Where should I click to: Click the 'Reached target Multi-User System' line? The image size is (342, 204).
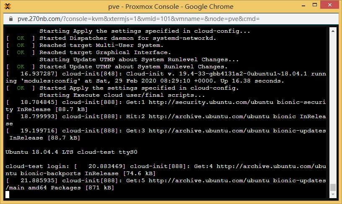101,45
